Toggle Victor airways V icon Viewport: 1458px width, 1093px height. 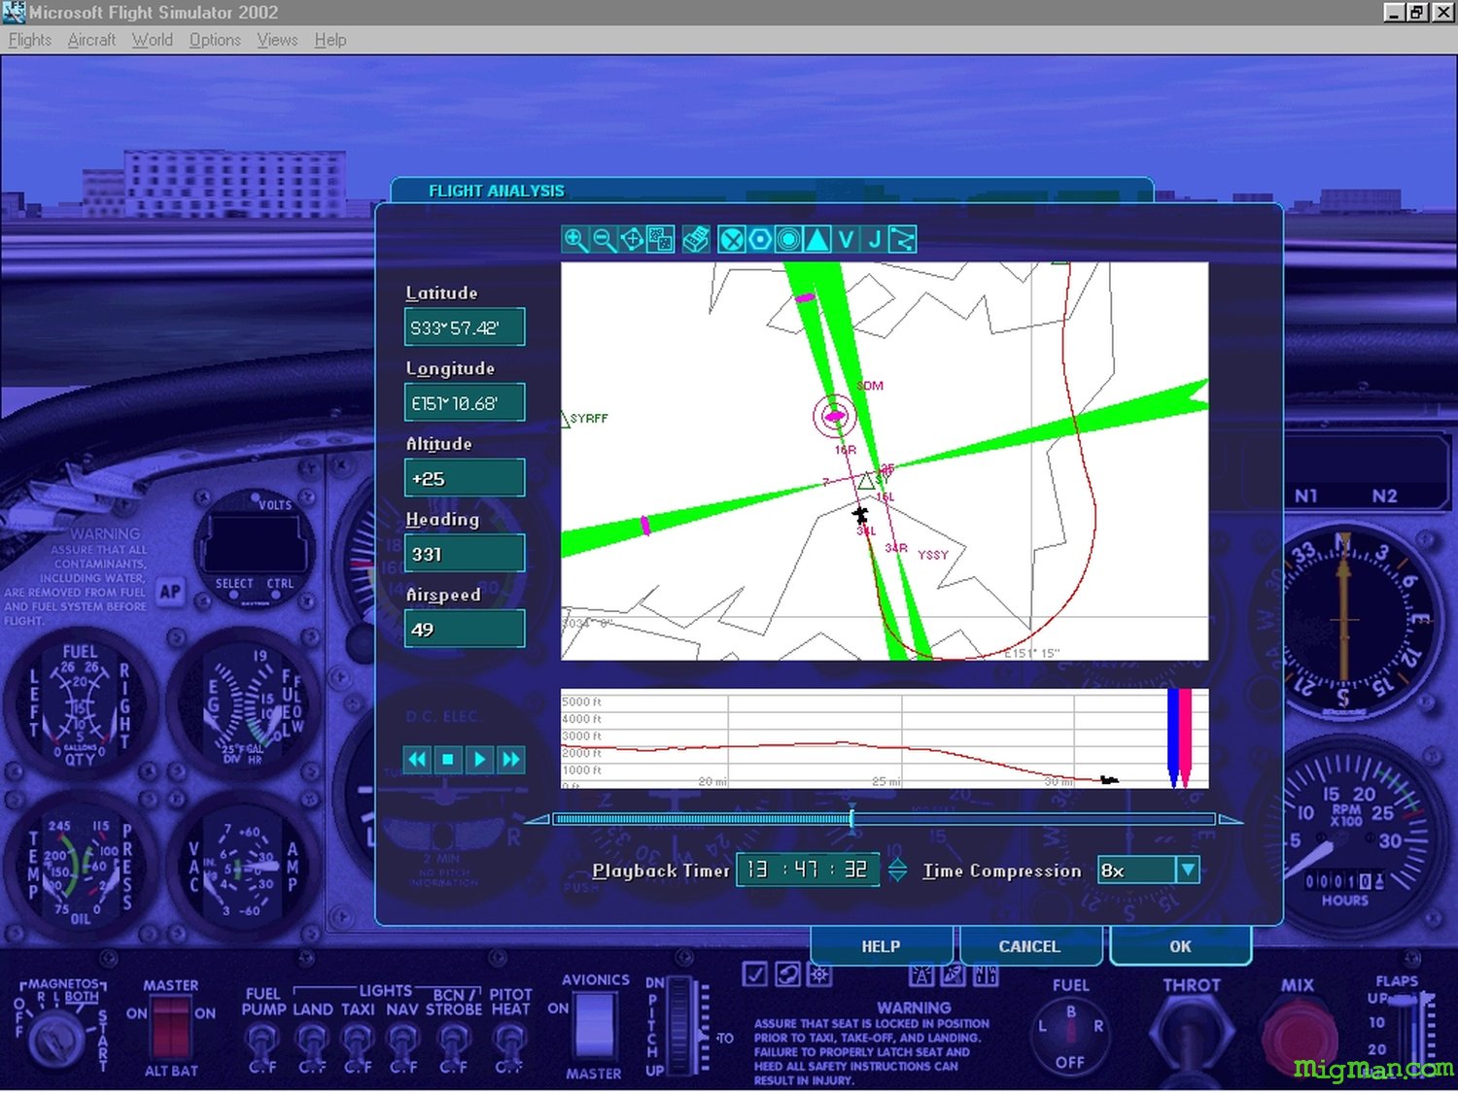click(846, 239)
